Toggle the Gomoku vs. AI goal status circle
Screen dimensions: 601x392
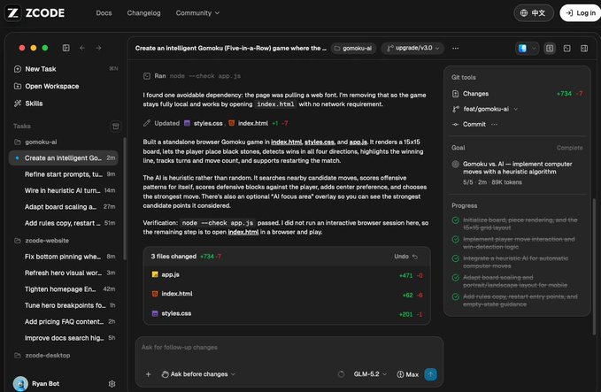tap(455, 165)
